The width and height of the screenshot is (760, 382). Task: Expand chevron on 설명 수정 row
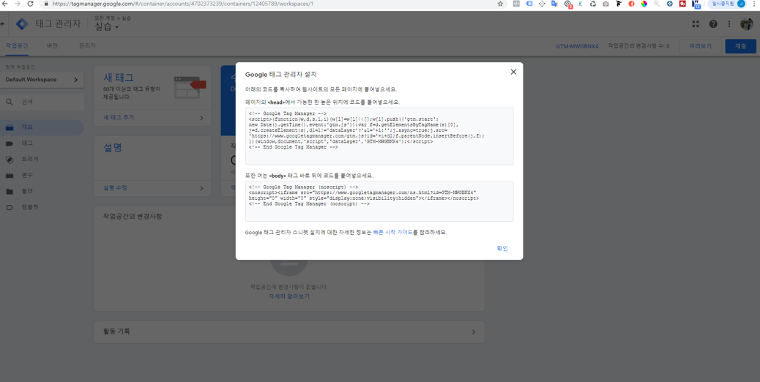201,188
